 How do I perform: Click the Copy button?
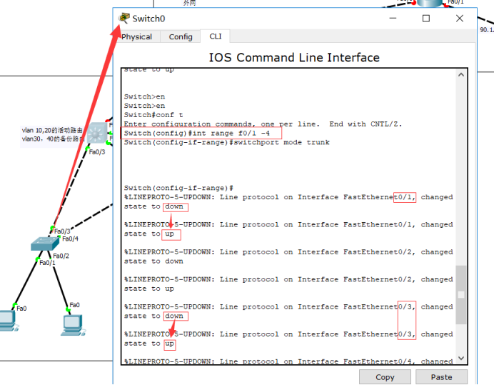tap(385, 377)
